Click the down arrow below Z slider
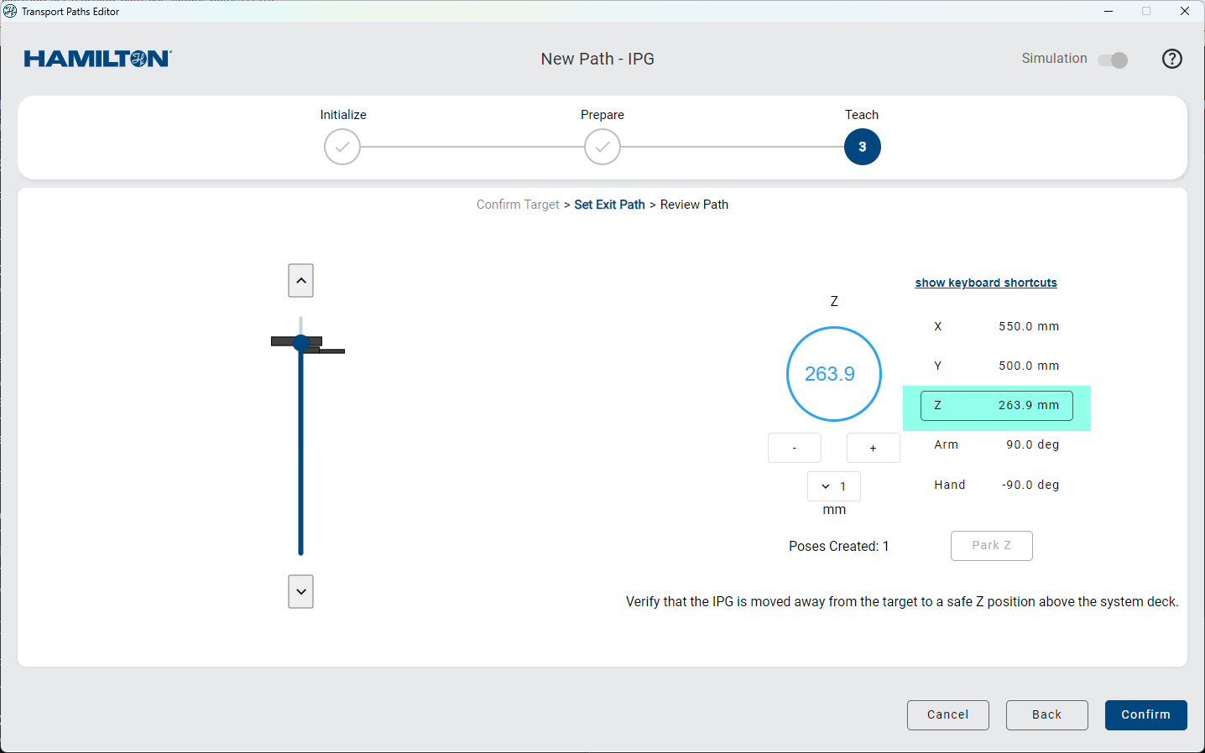The image size is (1205, 753). pos(300,591)
